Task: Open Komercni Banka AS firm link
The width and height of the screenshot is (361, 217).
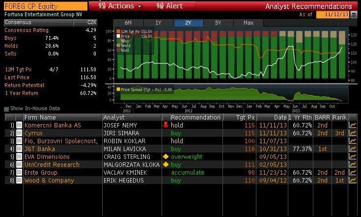Action: point(53,125)
